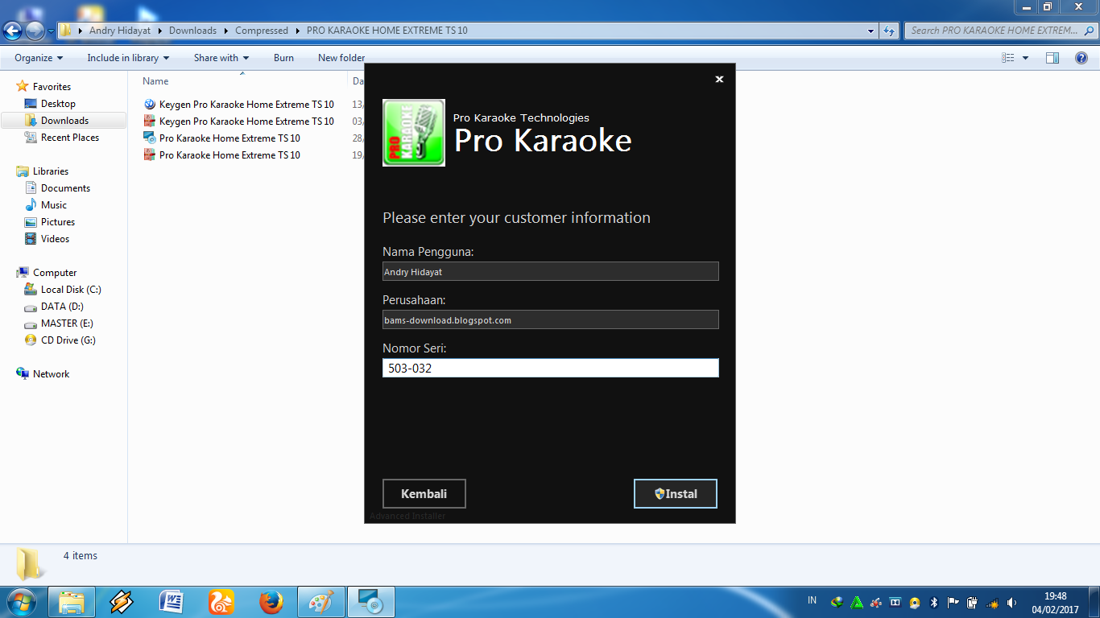Switch to the installer taskbar button
Viewport: 1100px width, 618px height.
371,602
